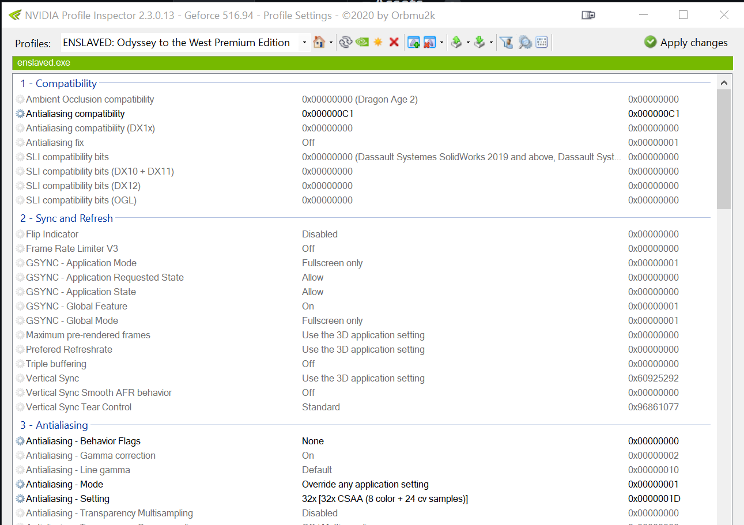The width and height of the screenshot is (744, 525).
Task: Click the gear beside Flip Indicator
Action: pos(20,235)
